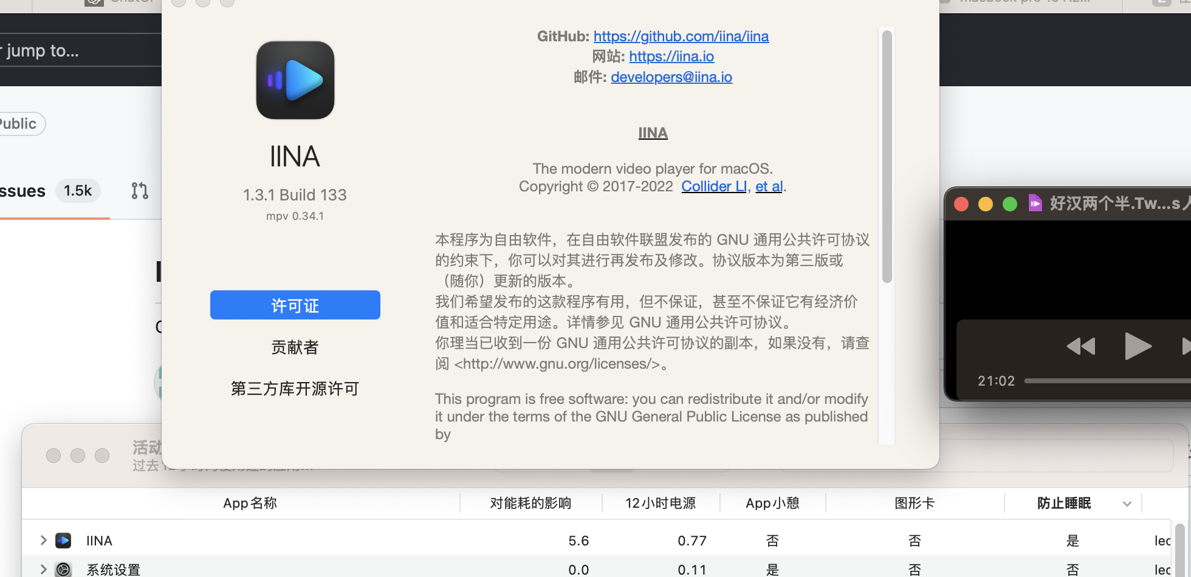Sort by 图形卡 column header

pos(915,503)
